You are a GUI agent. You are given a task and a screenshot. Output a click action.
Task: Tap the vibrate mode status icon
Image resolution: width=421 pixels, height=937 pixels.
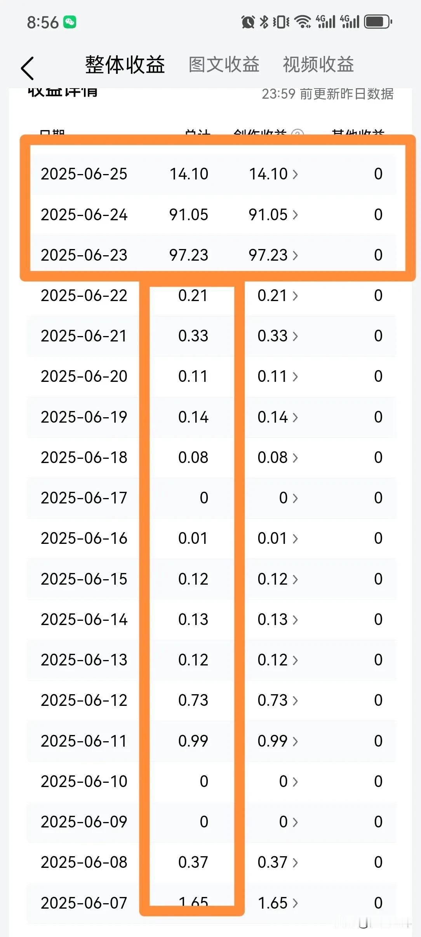[281, 22]
